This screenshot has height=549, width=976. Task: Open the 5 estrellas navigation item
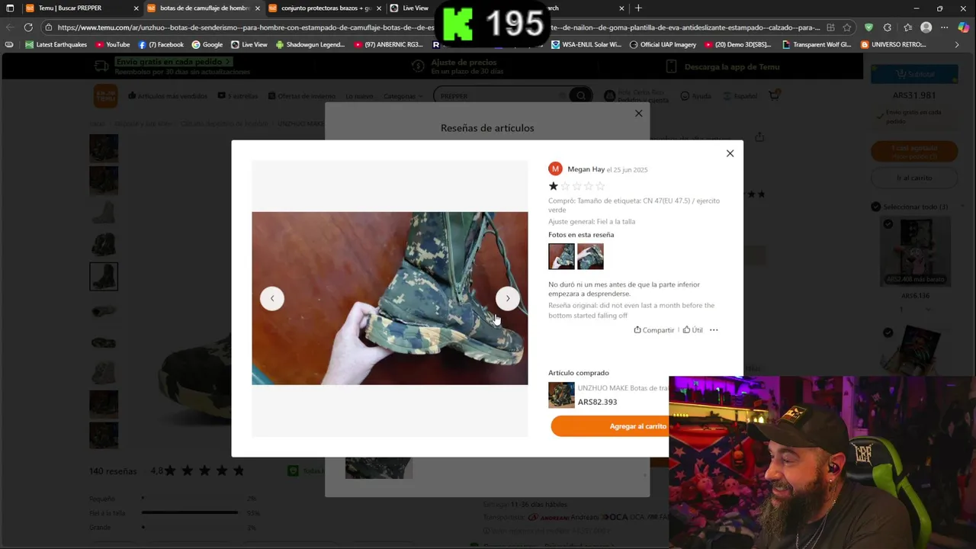pyautogui.click(x=238, y=96)
